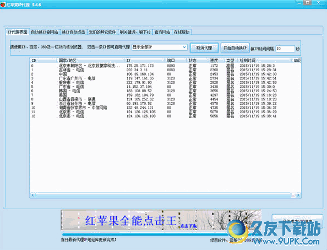Open the 换IP自动点击 tab
Viewport: 327px width, 250px height.
pos(73,32)
